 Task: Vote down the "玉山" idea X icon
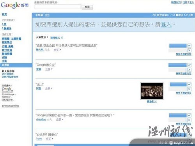[x=189, y=89]
